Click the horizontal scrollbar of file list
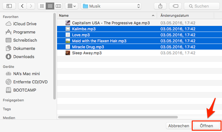This screenshot has height=132, width=222. point(118,117)
